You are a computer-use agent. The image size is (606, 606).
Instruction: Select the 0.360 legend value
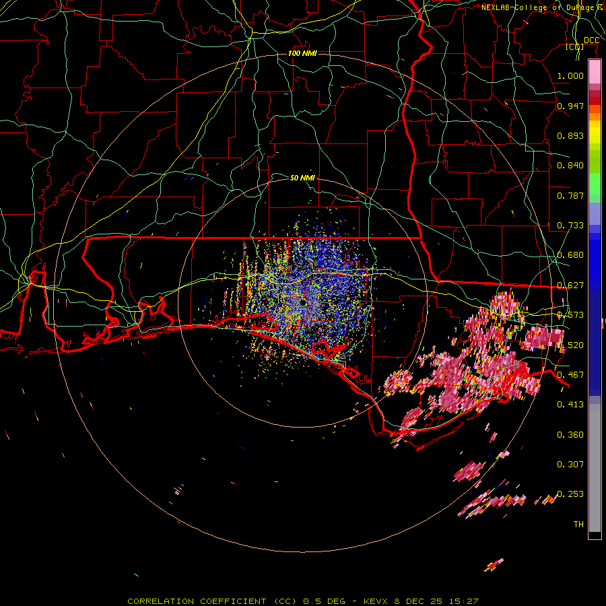[570, 435]
